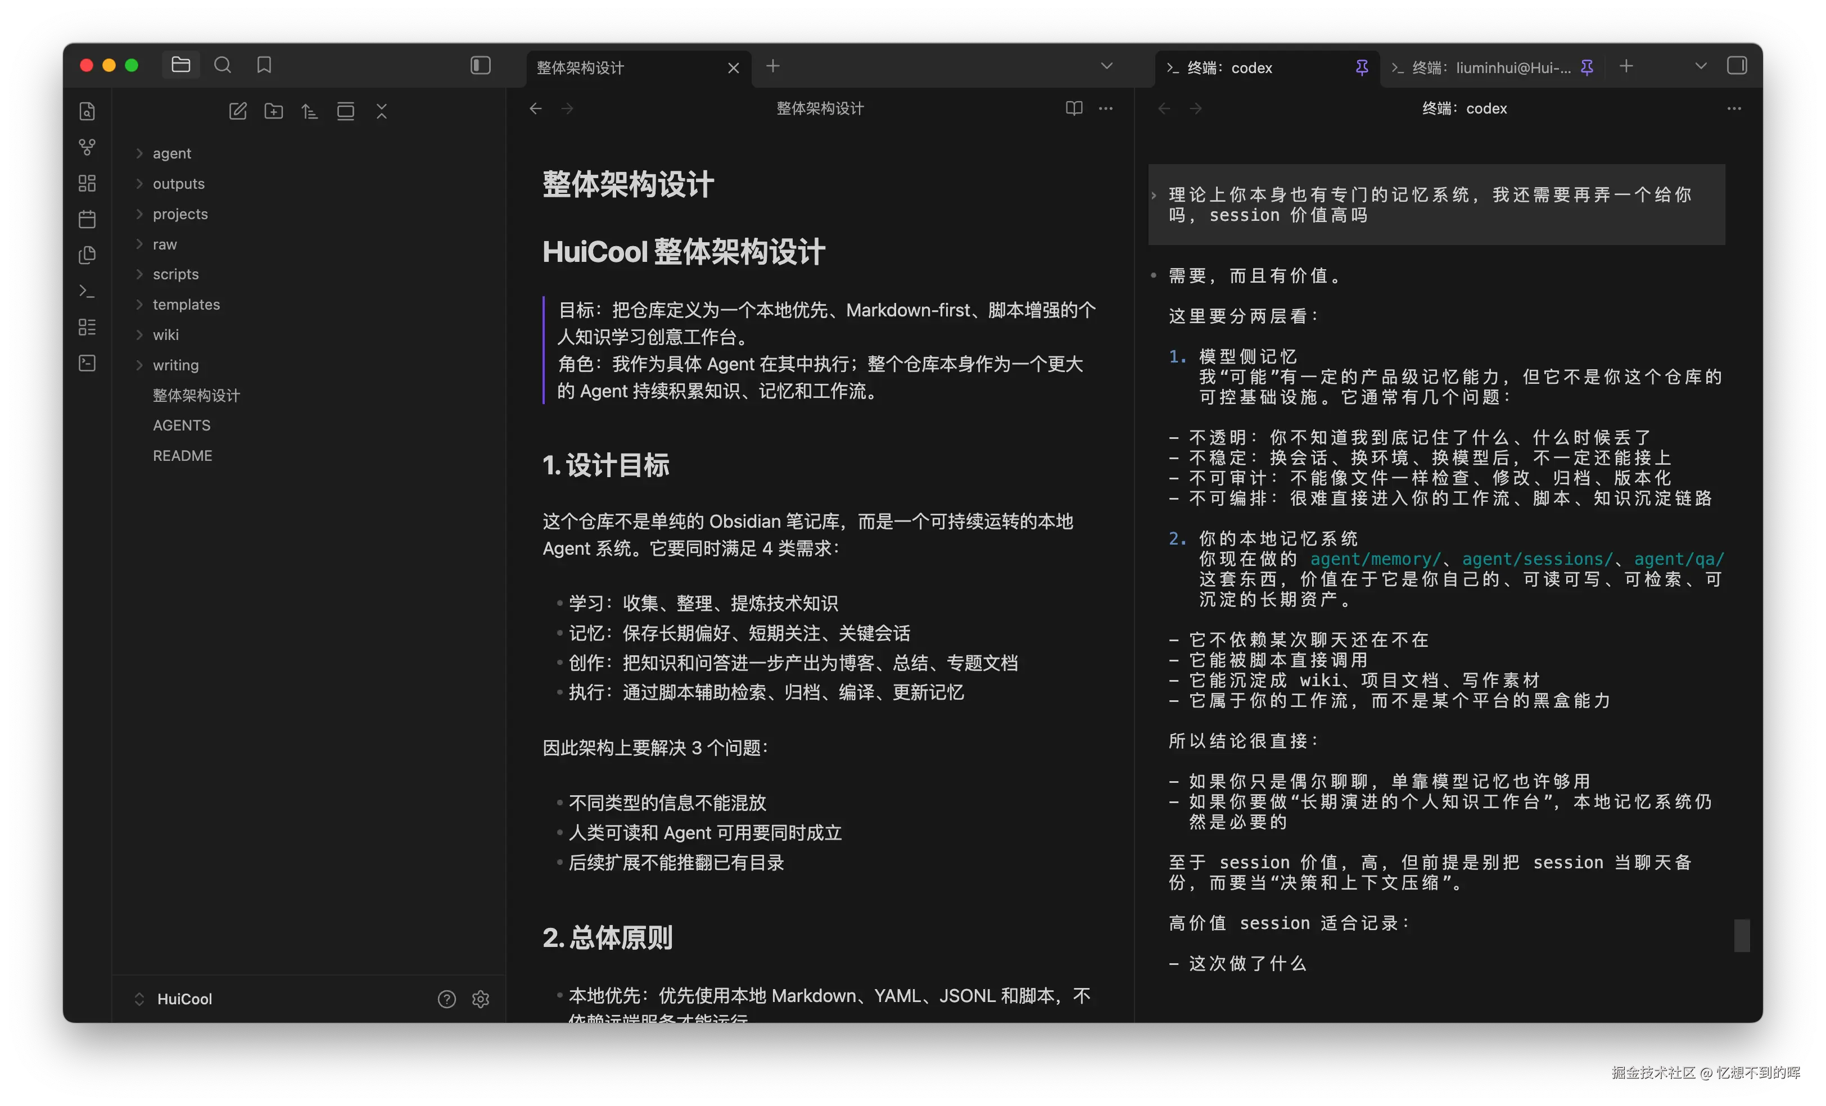
Task: Open the calendar daily note icon
Action: [87, 219]
